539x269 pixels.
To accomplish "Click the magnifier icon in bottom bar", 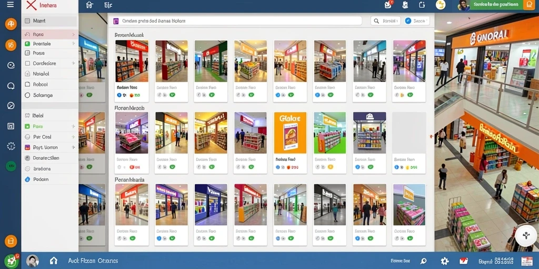I will [x=423, y=261].
